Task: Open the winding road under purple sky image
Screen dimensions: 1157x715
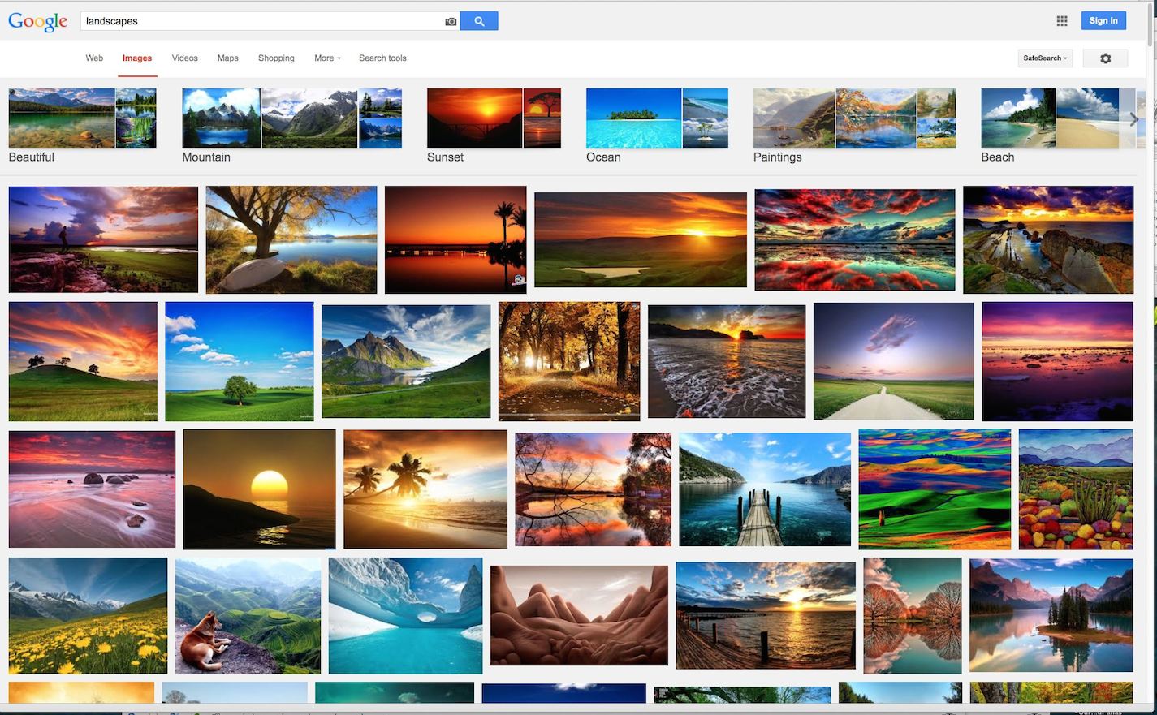Action: pos(893,361)
